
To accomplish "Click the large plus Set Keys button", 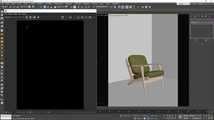I will [180, 117].
